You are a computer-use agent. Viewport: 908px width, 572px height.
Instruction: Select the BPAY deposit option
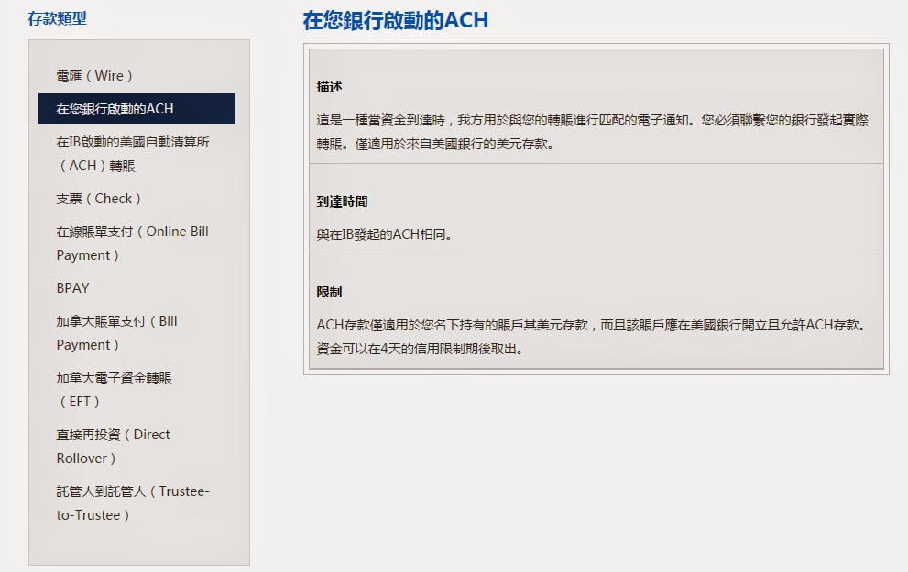pyautogui.click(x=72, y=288)
